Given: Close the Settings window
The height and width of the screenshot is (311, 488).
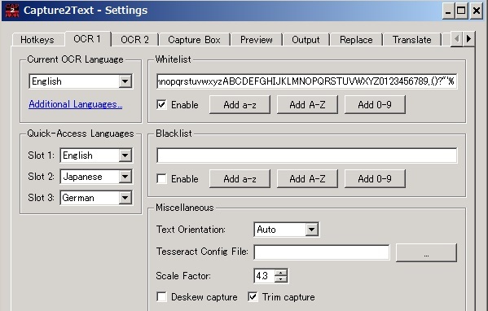Looking at the screenshot, I should coord(477,11).
